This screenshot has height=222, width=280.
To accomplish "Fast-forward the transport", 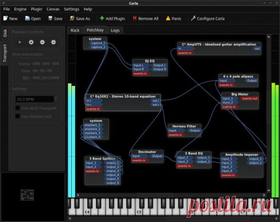I will [53, 42].
